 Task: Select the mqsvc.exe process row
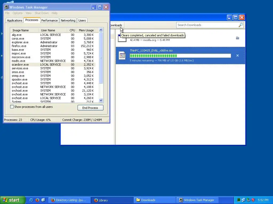pos(53,53)
